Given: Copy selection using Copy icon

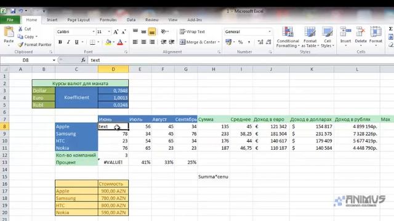Looking at the screenshot, I should point(20,37).
